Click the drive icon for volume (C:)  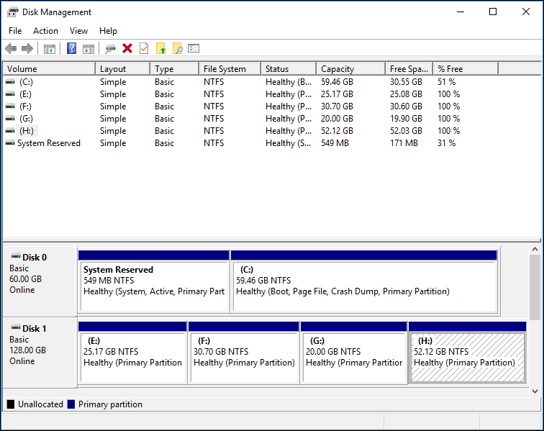coord(10,82)
